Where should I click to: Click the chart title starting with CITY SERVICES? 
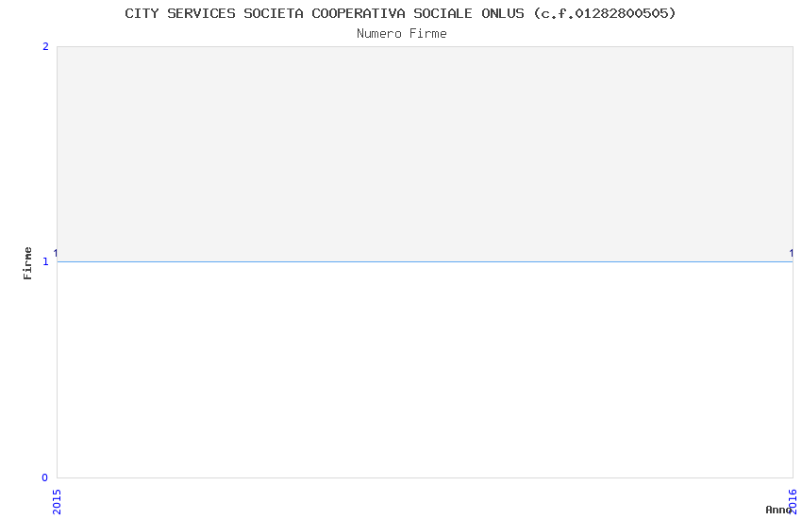click(400, 14)
